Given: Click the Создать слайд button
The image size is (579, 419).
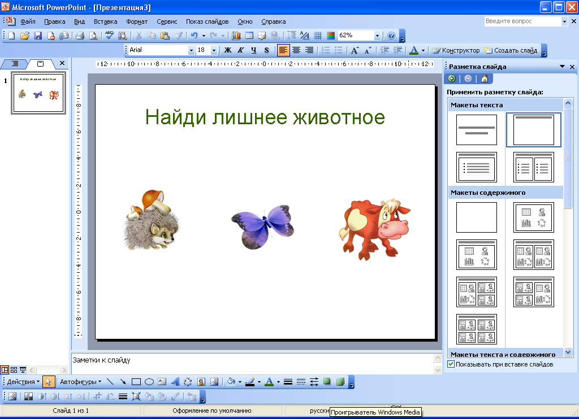Looking at the screenshot, I should [x=510, y=50].
